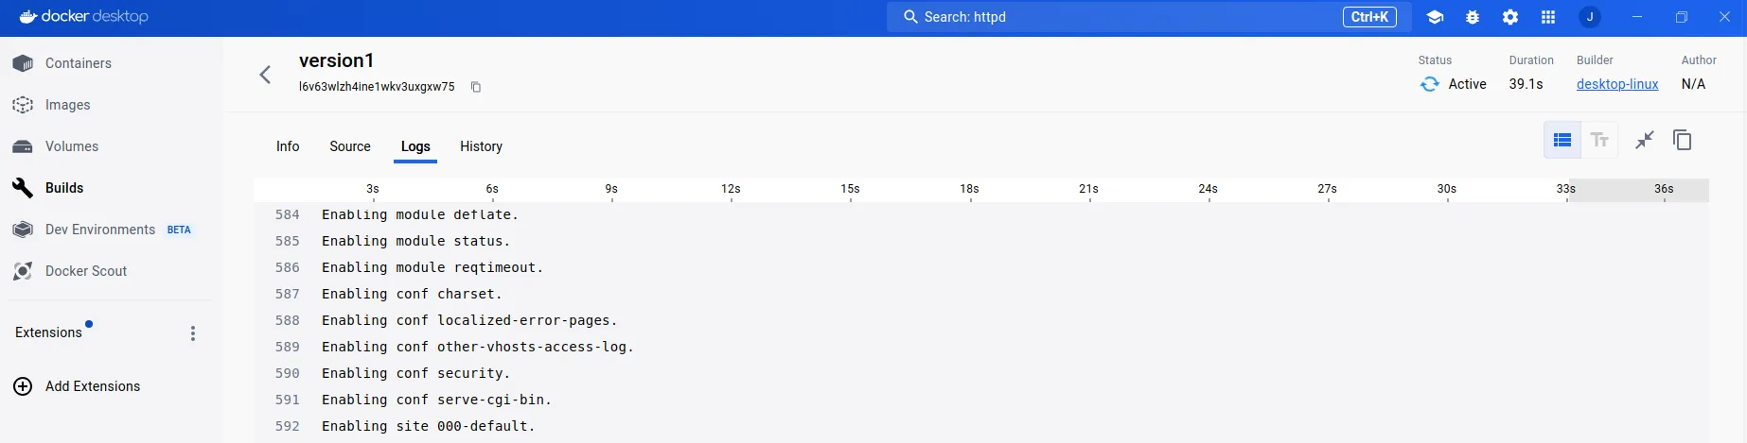Switch to plain-text view for logs
Screen dimensions: 1747x443
click(x=1599, y=140)
